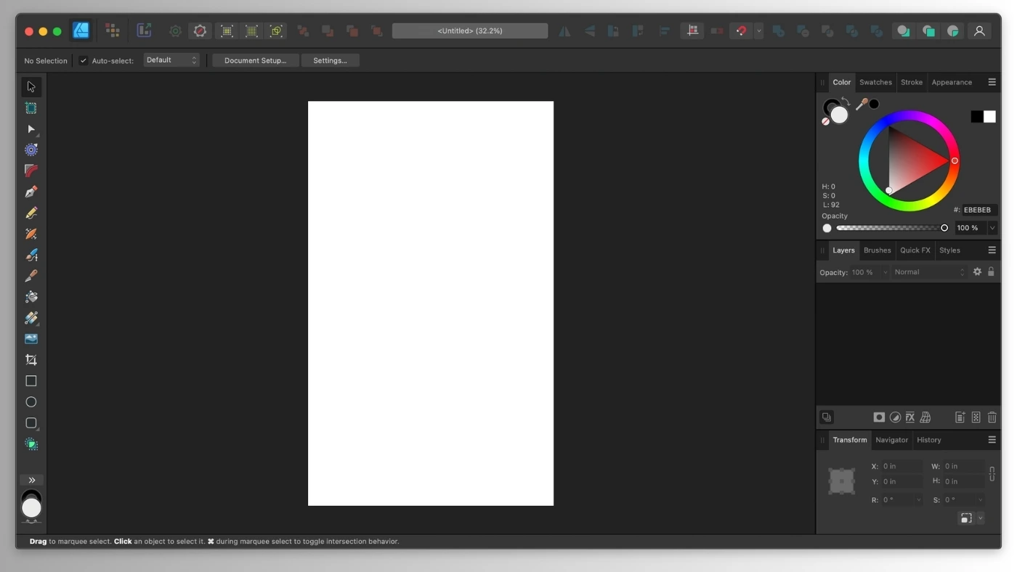
Task: Switch to the Navigator tab
Action: coord(891,440)
